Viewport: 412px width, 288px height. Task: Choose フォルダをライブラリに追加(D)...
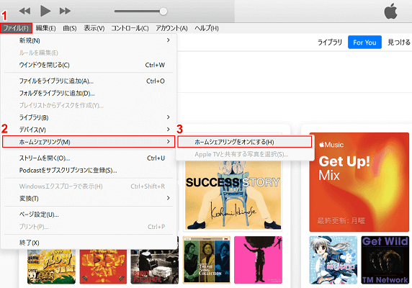click(89, 93)
